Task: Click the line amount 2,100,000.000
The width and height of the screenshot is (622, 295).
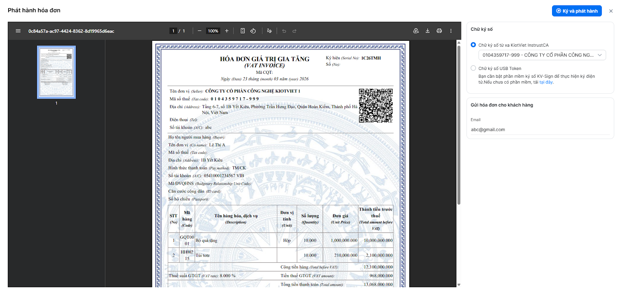Action: tap(379, 255)
